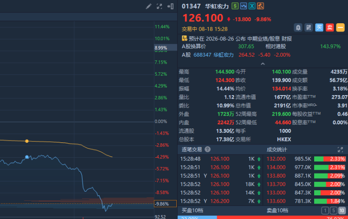
Task: Open price alert bell icon
Action: (298, 27)
